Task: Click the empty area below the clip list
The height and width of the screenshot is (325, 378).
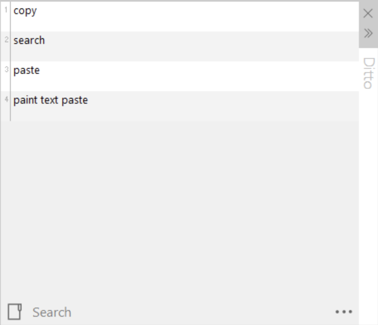Action: pos(179,207)
